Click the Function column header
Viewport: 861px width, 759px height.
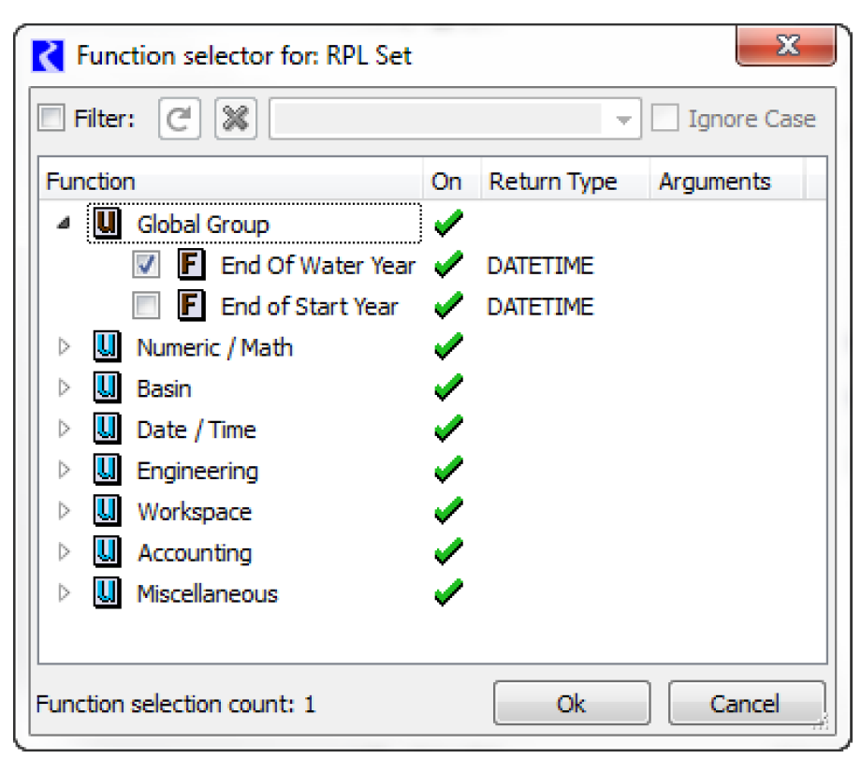[x=91, y=182]
